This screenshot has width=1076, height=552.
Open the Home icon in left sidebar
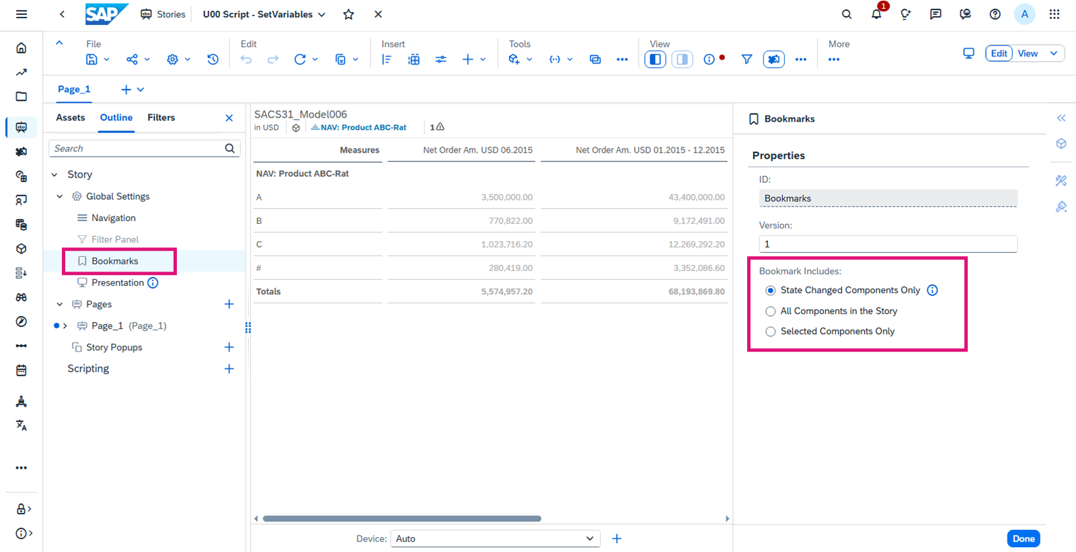[22, 48]
